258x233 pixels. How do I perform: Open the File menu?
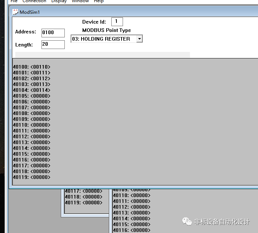click(x=14, y=1)
